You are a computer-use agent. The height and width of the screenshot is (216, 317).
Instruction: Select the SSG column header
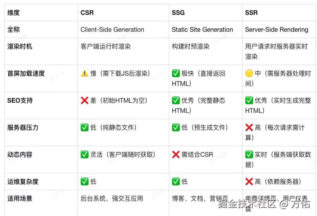(178, 13)
